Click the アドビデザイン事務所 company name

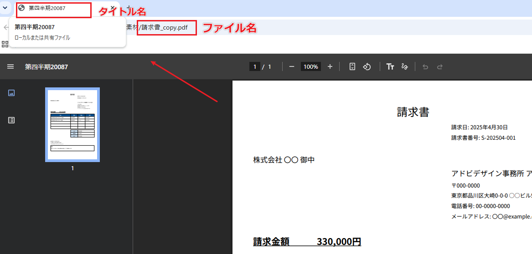[491, 174]
